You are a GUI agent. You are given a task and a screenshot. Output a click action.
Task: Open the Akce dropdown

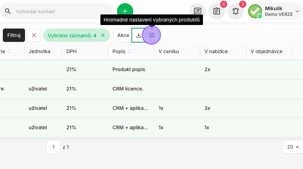123,35
